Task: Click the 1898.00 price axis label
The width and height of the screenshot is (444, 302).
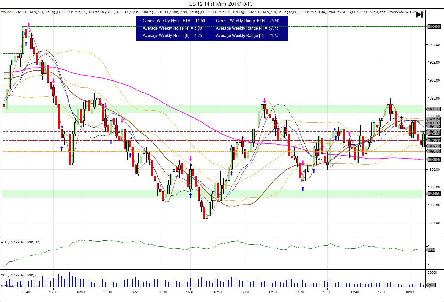Action: coord(434,98)
